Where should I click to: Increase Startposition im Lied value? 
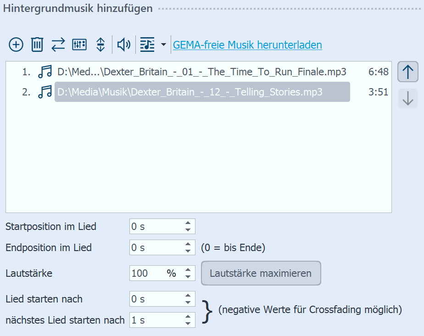[x=188, y=223]
